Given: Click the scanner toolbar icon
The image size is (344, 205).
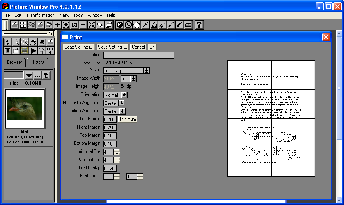Looking at the screenshot, I should click(x=49, y=25).
